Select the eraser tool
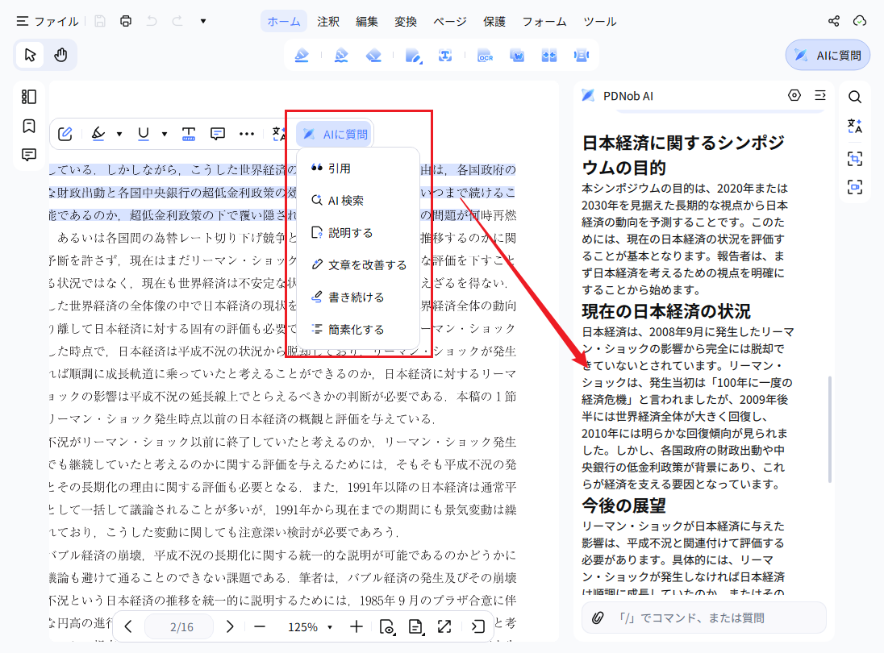 tap(373, 55)
